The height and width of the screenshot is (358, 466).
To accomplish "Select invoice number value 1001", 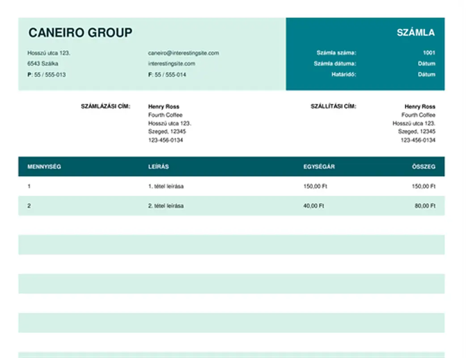I will click(x=429, y=53).
